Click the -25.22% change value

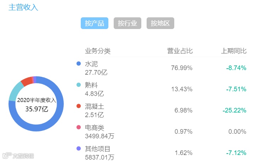[234, 110]
